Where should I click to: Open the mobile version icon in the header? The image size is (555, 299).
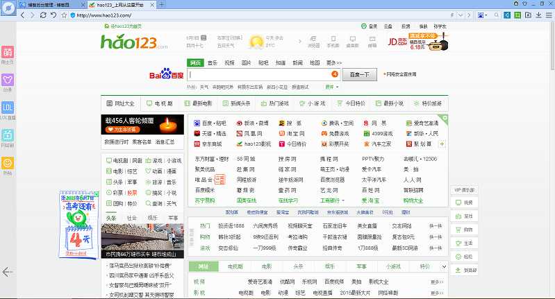(333, 42)
